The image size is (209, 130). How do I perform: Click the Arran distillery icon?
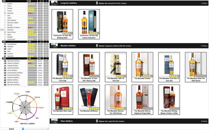tap(5, 70)
